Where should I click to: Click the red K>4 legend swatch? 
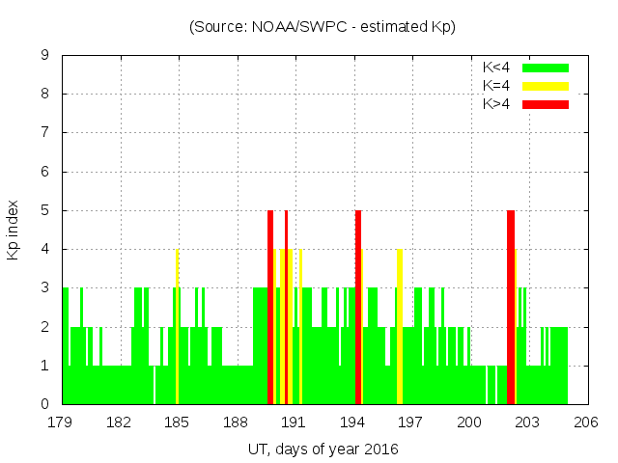point(546,104)
